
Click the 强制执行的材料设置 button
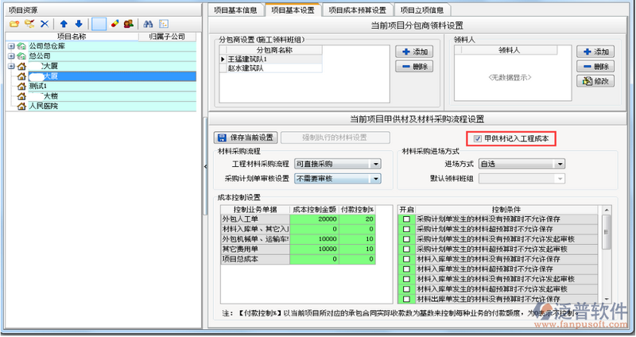pyautogui.click(x=335, y=138)
